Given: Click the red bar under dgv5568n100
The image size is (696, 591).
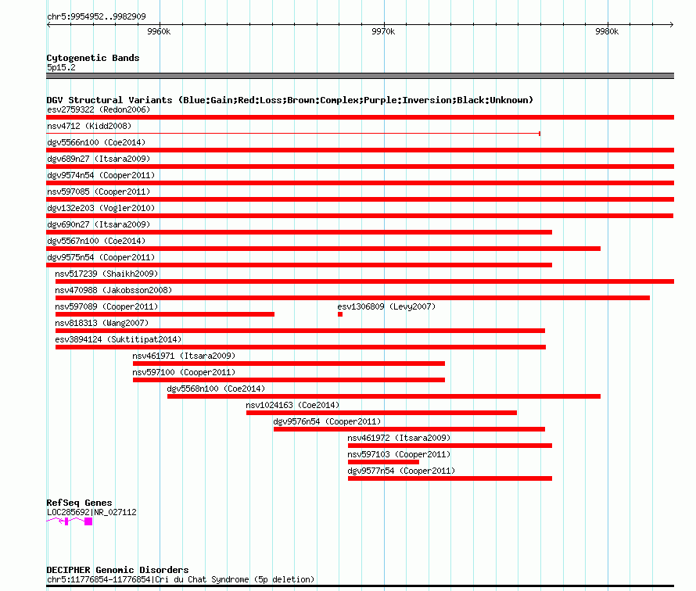Looking at the screenshot, I should click(x=384, y=396).
